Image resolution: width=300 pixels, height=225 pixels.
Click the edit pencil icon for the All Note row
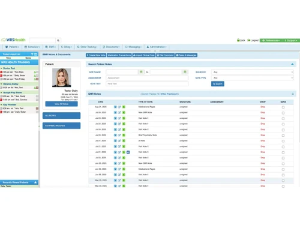[x=119, y=141]
